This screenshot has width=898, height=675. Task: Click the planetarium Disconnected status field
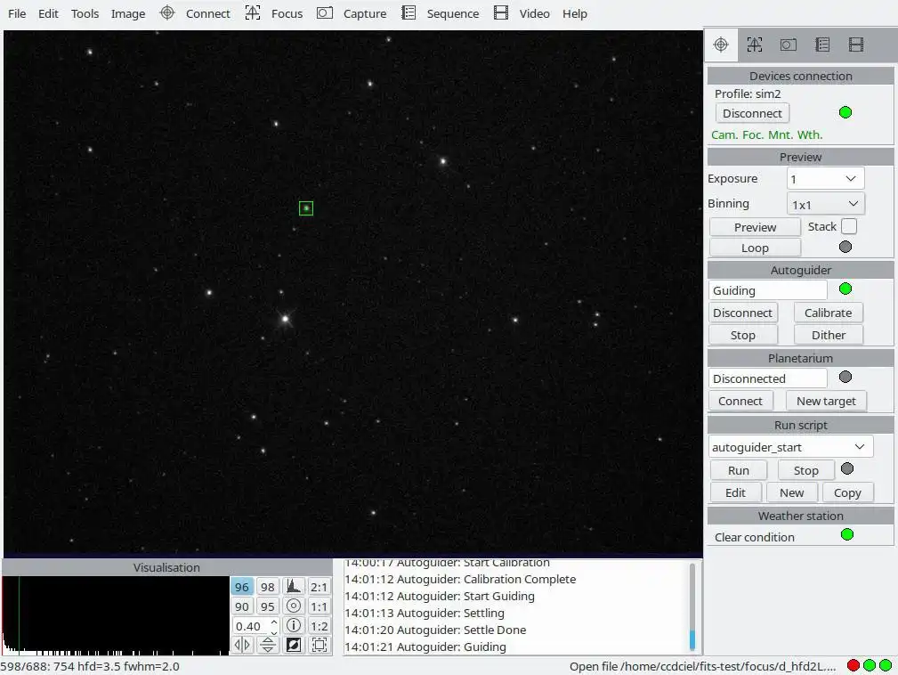pyautogui.click(x=768, y=378)
